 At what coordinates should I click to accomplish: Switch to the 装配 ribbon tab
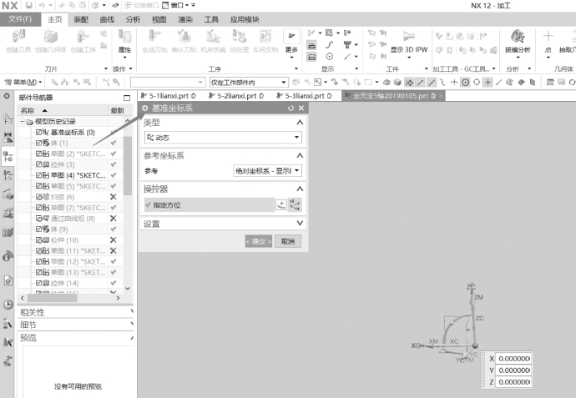click(81, 19)
